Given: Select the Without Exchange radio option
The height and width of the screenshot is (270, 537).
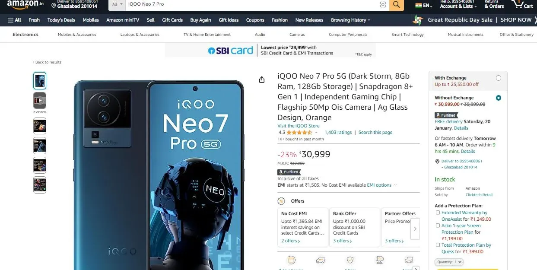Looking at the screenshot, I should 499,98.
